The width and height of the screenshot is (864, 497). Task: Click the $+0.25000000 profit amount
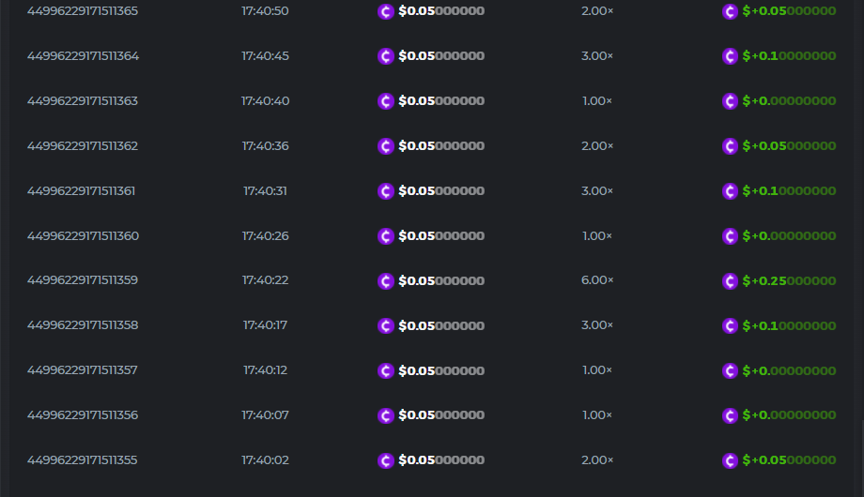(789, 280)
